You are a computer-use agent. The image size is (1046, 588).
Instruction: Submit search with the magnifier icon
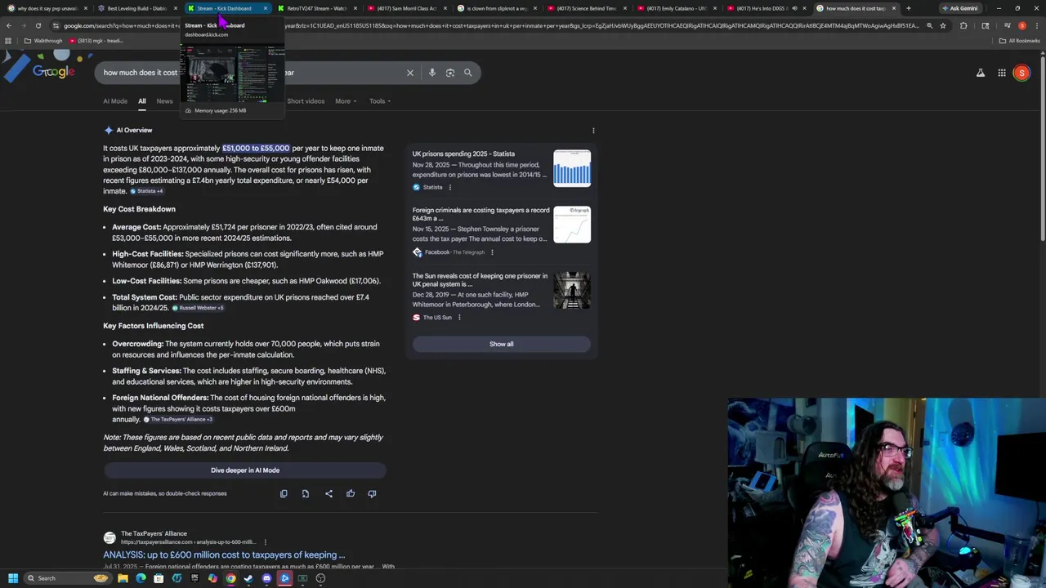tap(468, 73)
